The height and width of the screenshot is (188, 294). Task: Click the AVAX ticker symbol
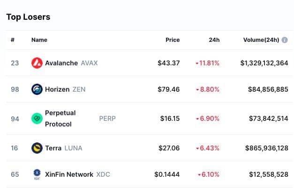coord(89,63)
